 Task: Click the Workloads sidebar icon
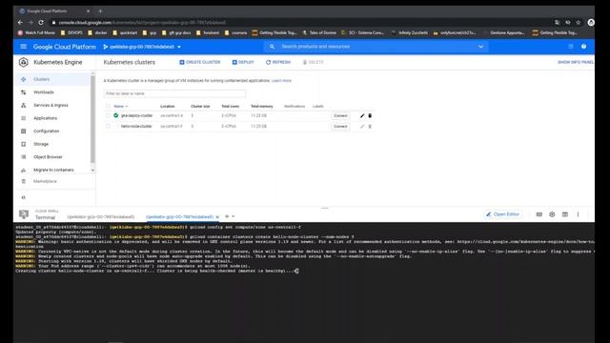(x=23, y=92)
